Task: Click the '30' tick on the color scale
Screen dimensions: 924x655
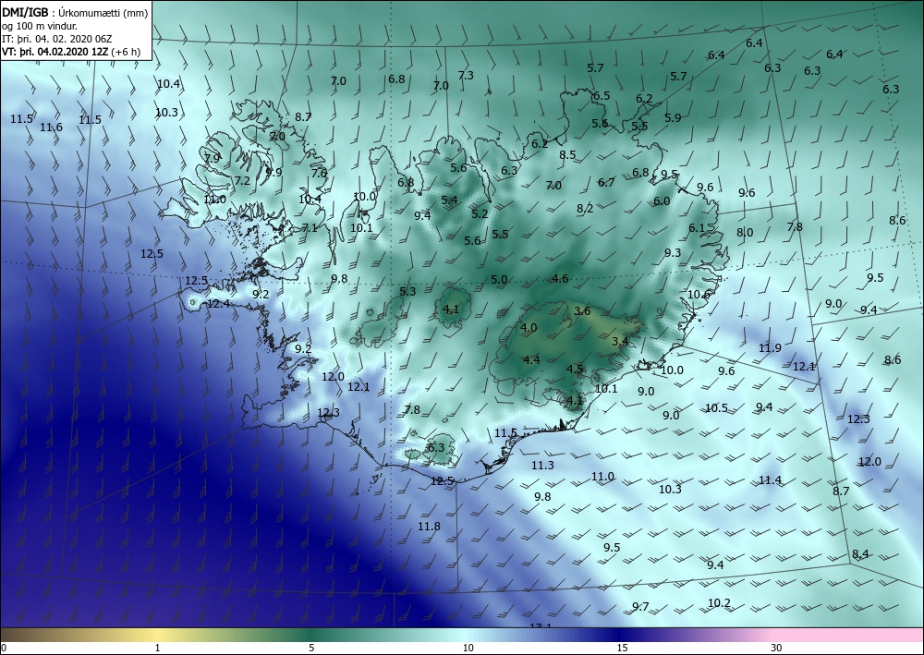Action: tap(776, 648)
